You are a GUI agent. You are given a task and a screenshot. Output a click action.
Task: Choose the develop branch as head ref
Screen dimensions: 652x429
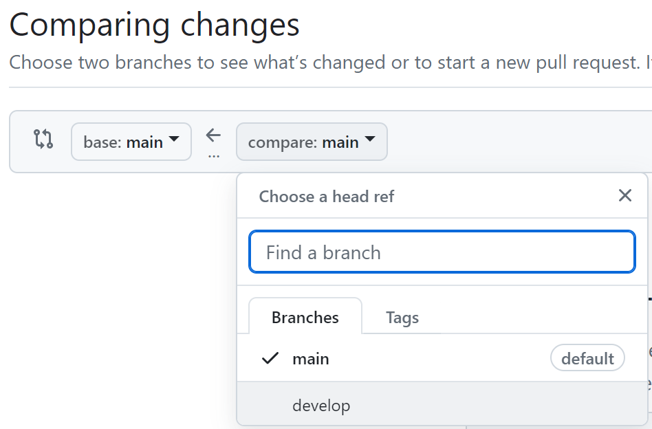click(x=442, y=406)
